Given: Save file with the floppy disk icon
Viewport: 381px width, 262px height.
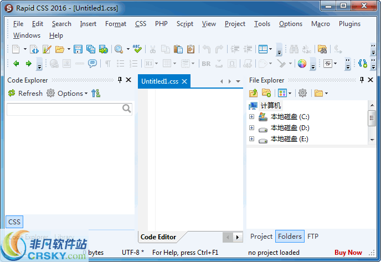Looking at the screenshot, I should (x=78, y=49).
